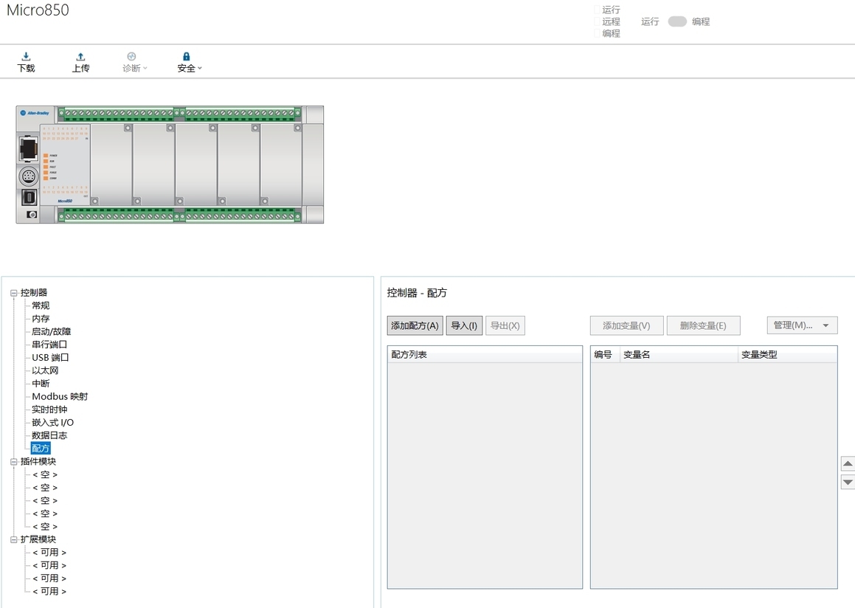Click the Micro850 title text
The width and height of the screenshot is (855, 608).
click(x=38, y=10)
